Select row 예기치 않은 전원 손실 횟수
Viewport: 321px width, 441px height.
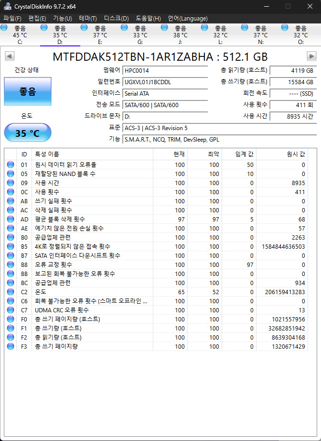156,228
